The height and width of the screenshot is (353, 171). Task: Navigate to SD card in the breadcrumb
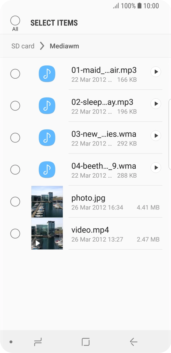pos(23,46)
